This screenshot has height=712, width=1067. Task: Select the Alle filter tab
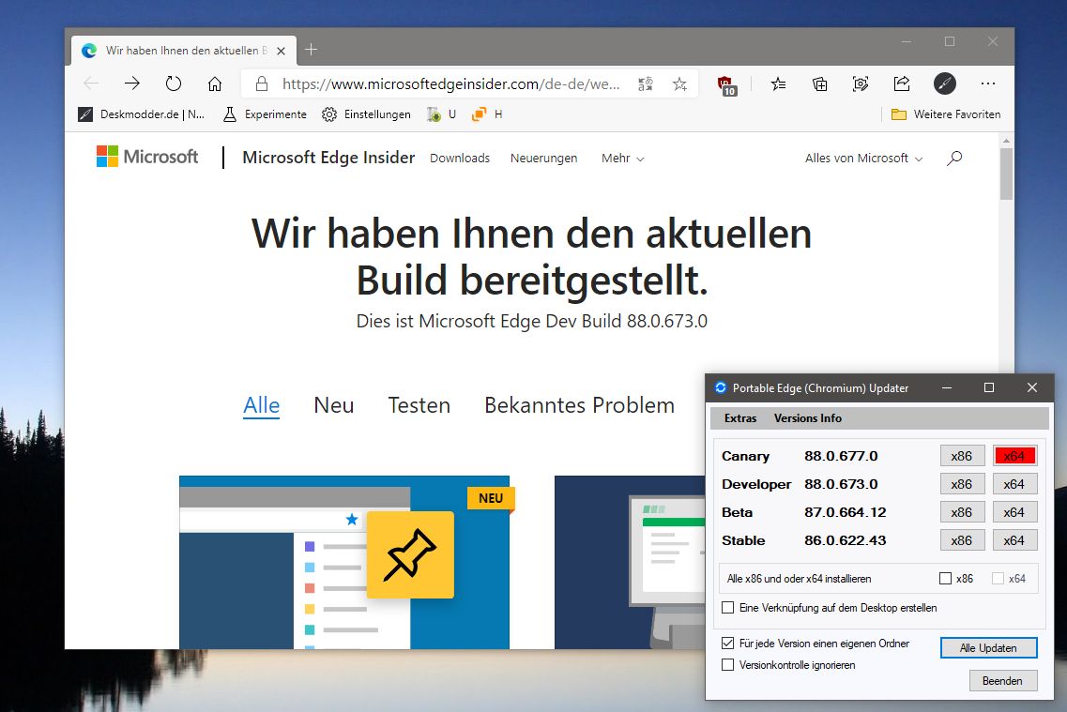261,405
